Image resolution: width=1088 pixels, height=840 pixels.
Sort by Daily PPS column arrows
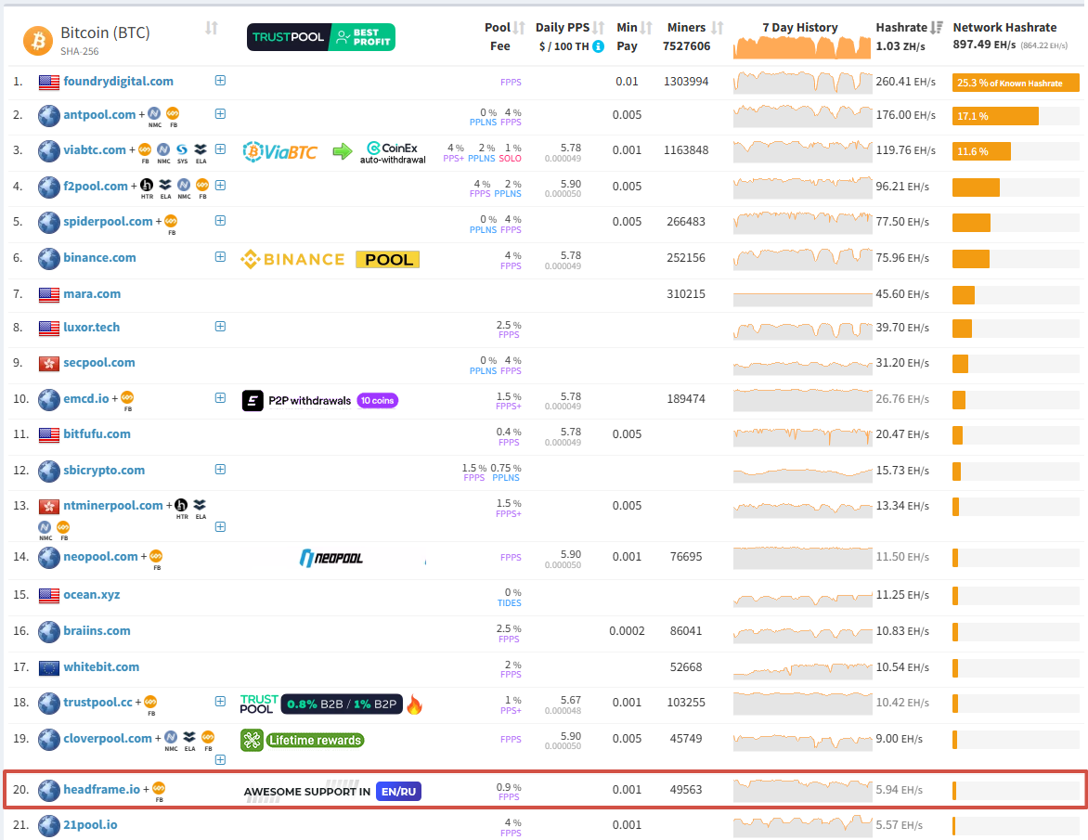tap(599, 28)
